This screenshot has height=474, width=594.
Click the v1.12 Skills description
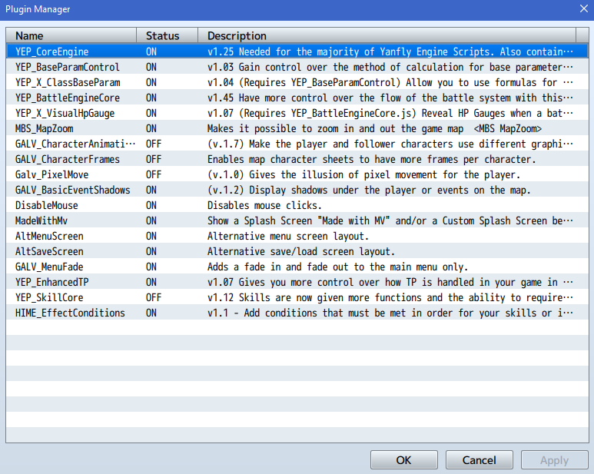390,297
